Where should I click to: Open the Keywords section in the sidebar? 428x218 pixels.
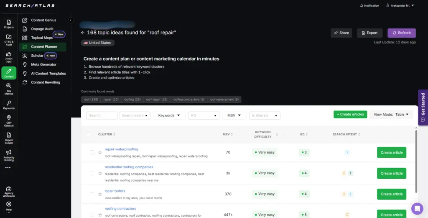coord(9,105)
